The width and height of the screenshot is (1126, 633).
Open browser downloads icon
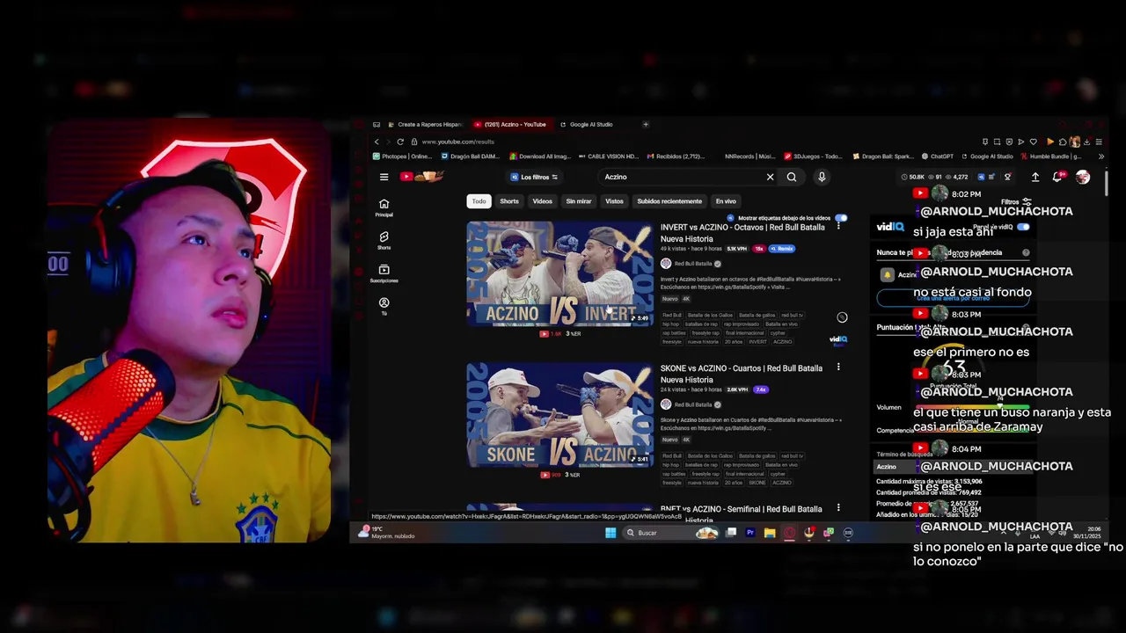pos(1086,142)
